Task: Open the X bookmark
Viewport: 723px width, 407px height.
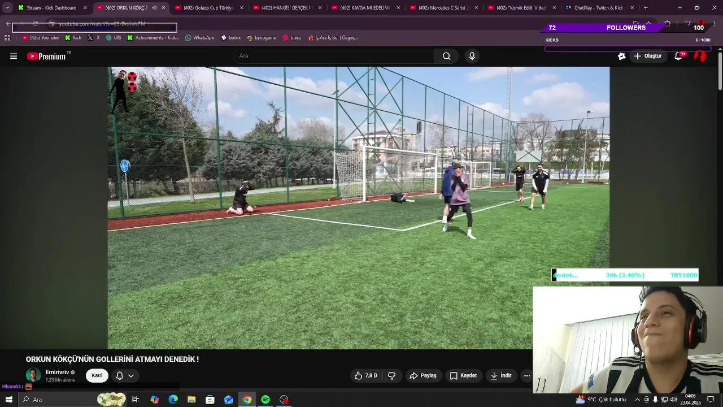Action: [94, 38]
